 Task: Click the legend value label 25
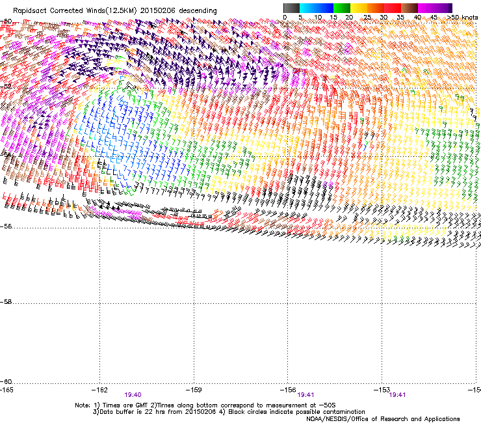pos(367,18)
